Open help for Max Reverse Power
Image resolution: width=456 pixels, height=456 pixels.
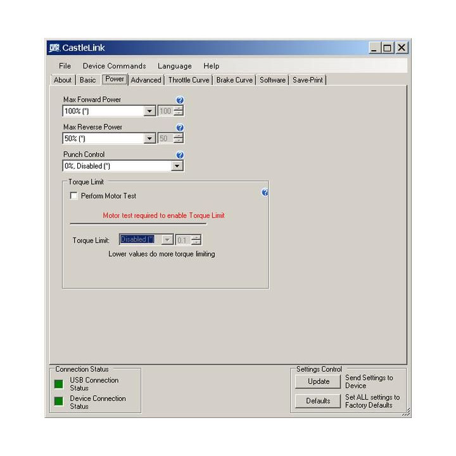click(x=180, y=127)
